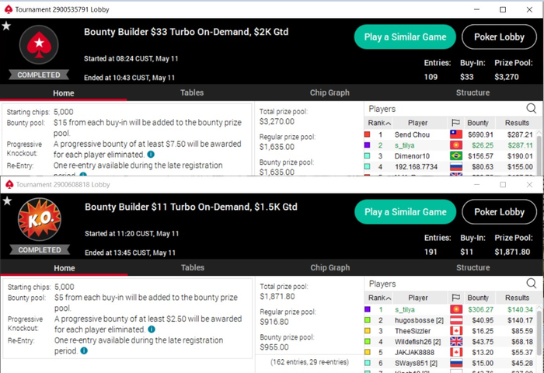Click s_tilya's flag in $11 tournament list
This screenshot has width=544, height=373.
[456, 309]
